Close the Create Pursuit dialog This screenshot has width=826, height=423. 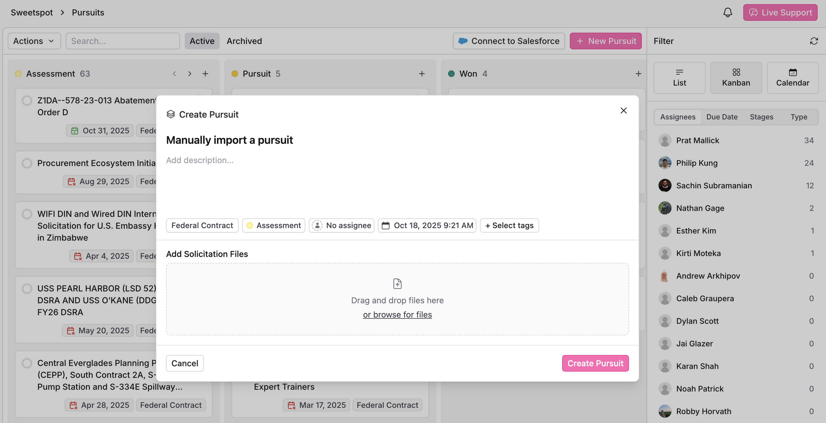click(x=623, y=111)
